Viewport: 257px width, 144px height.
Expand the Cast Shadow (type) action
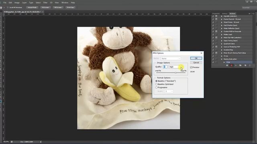coord(222,25)
